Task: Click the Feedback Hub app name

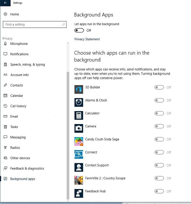Action: [95, 191]
